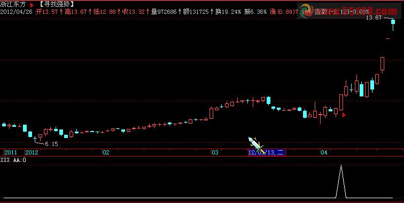Click the high price 高13.67 in header
This screenshot has width=404, height=203.
tap(75, 12)
